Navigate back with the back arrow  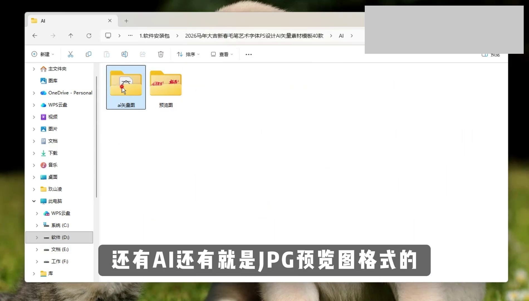pos(35,36)
